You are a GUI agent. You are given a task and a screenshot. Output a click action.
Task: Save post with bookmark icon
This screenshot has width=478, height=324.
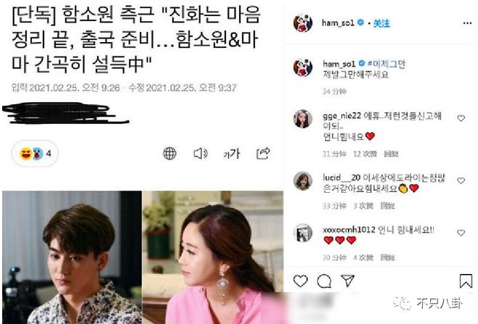[x=466, y=281]
